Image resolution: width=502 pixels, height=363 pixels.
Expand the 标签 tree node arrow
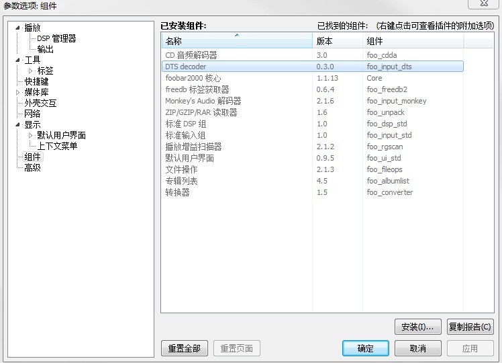pyautogui.click(x=30, y=71)
